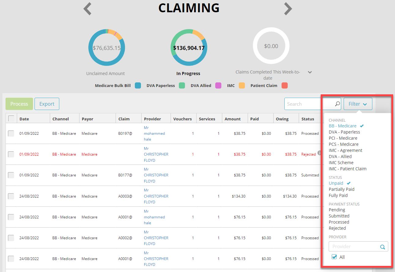Select IMC - Patient Claim channel filter

pos(348,169)
